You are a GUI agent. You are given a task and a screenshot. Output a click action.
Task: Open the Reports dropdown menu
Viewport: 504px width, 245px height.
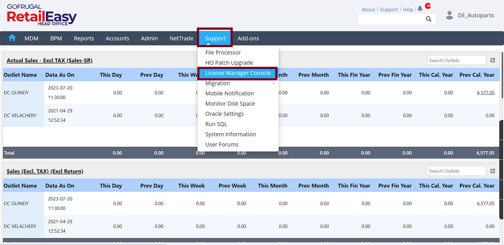coord(84,38)
